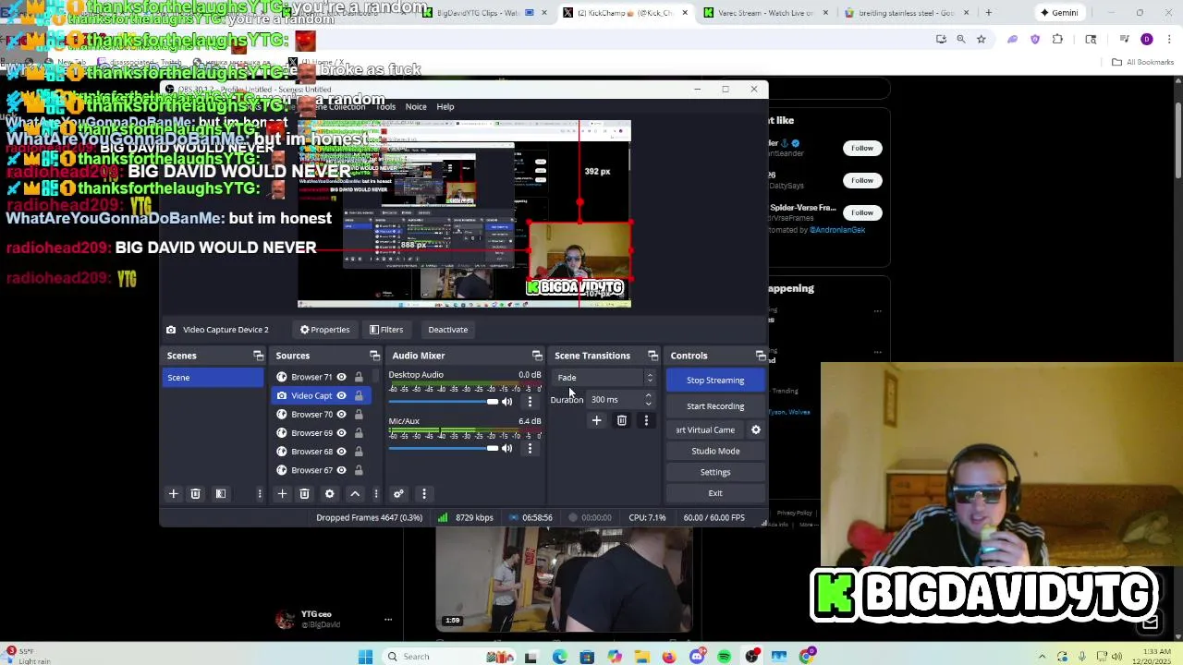The width and height of the screenshot is (1183, 665).
Task: Open Help menu in OBS
Action: 445,106
